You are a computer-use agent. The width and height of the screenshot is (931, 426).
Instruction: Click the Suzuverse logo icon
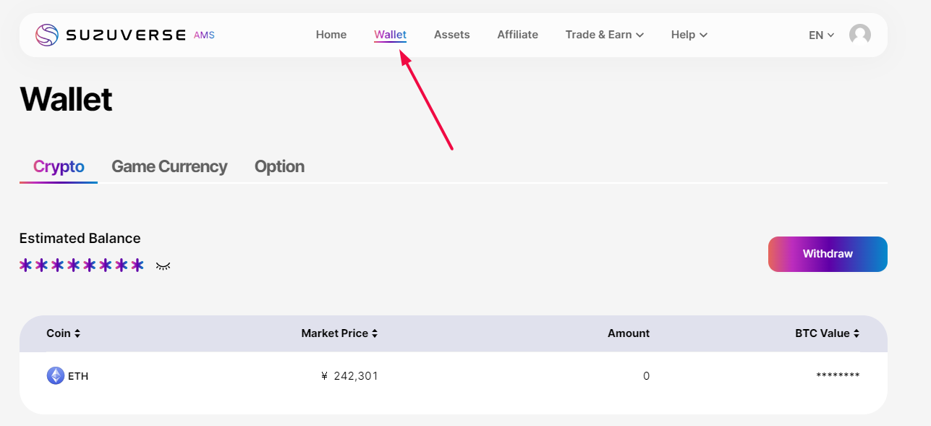47,35
